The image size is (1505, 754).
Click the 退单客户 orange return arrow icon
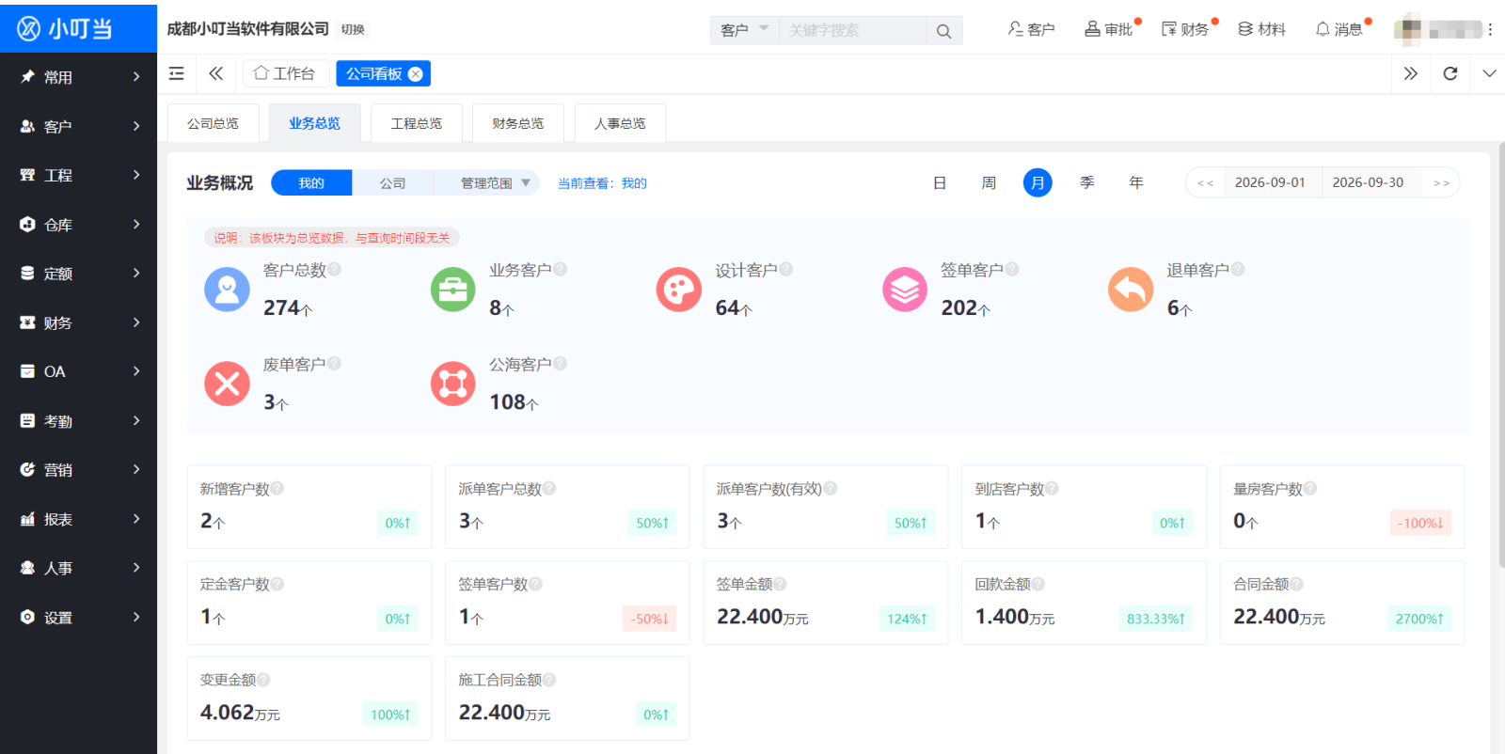(x=1131, y=290)
